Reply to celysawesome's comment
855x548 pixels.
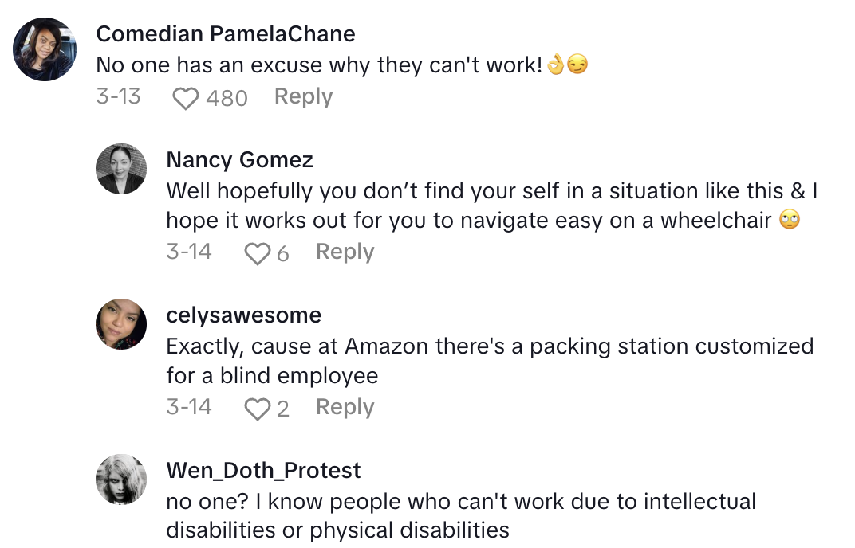345,408
